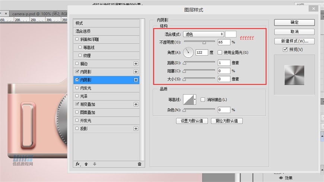Click 大小 value field
The image size is (324, 182).
pyautogui.click(x=224, y=79)
